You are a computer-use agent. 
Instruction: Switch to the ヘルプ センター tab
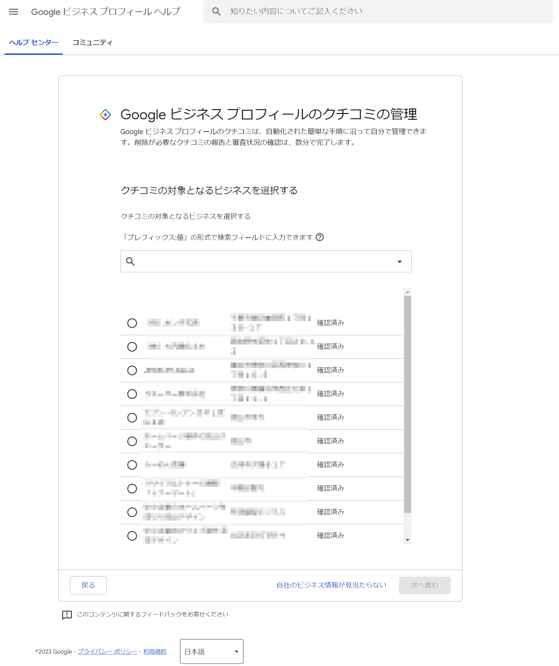[34, 42]
